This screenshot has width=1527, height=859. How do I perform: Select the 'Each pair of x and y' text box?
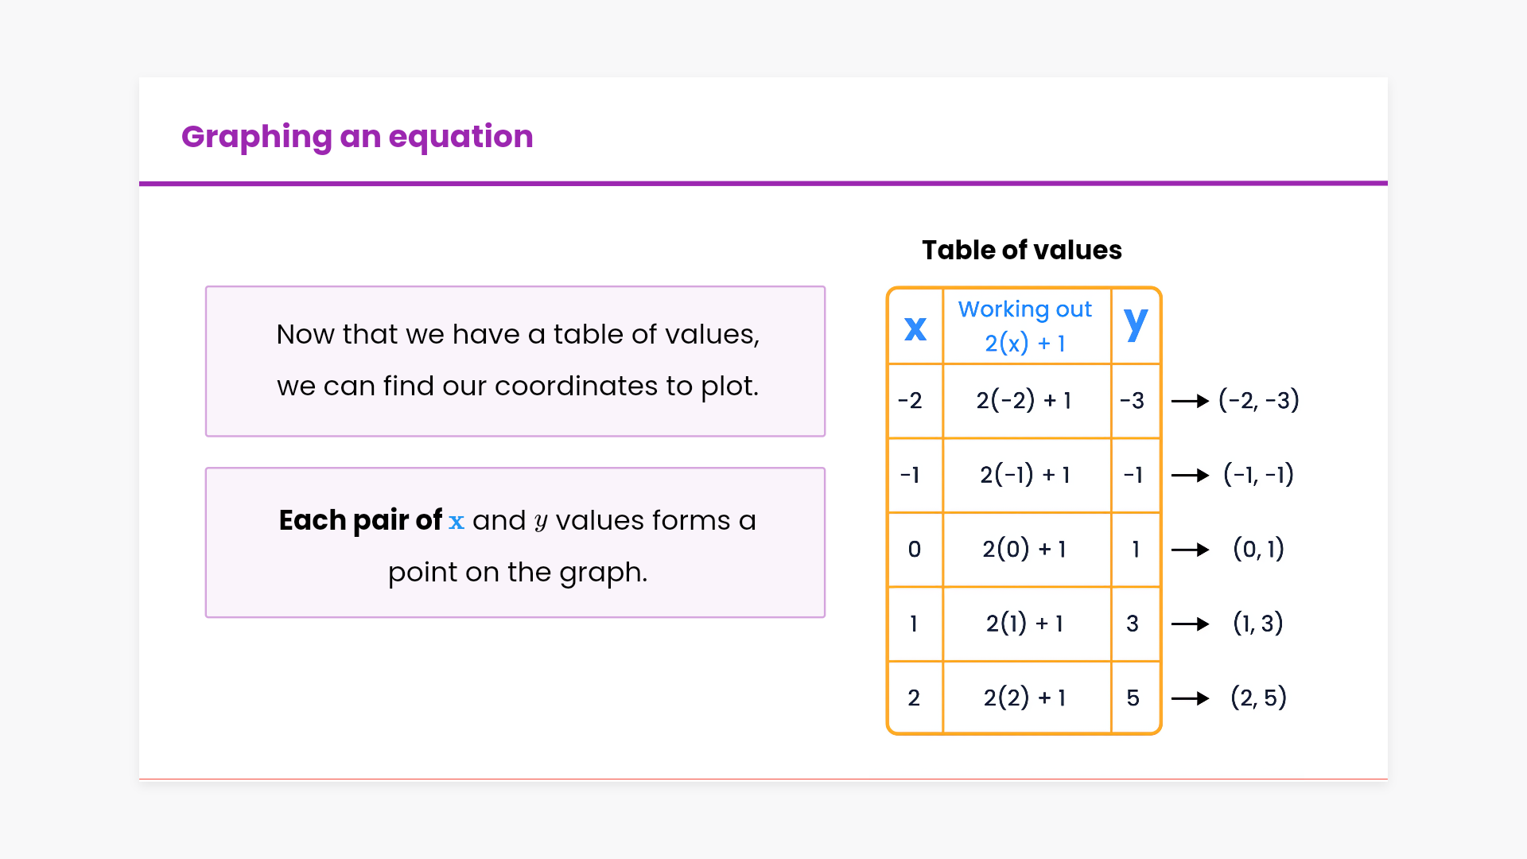tap(515, 542)
